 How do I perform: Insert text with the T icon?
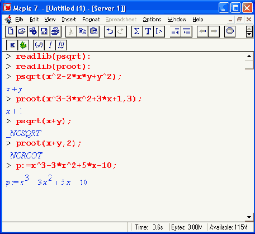[x=148, y=31]
